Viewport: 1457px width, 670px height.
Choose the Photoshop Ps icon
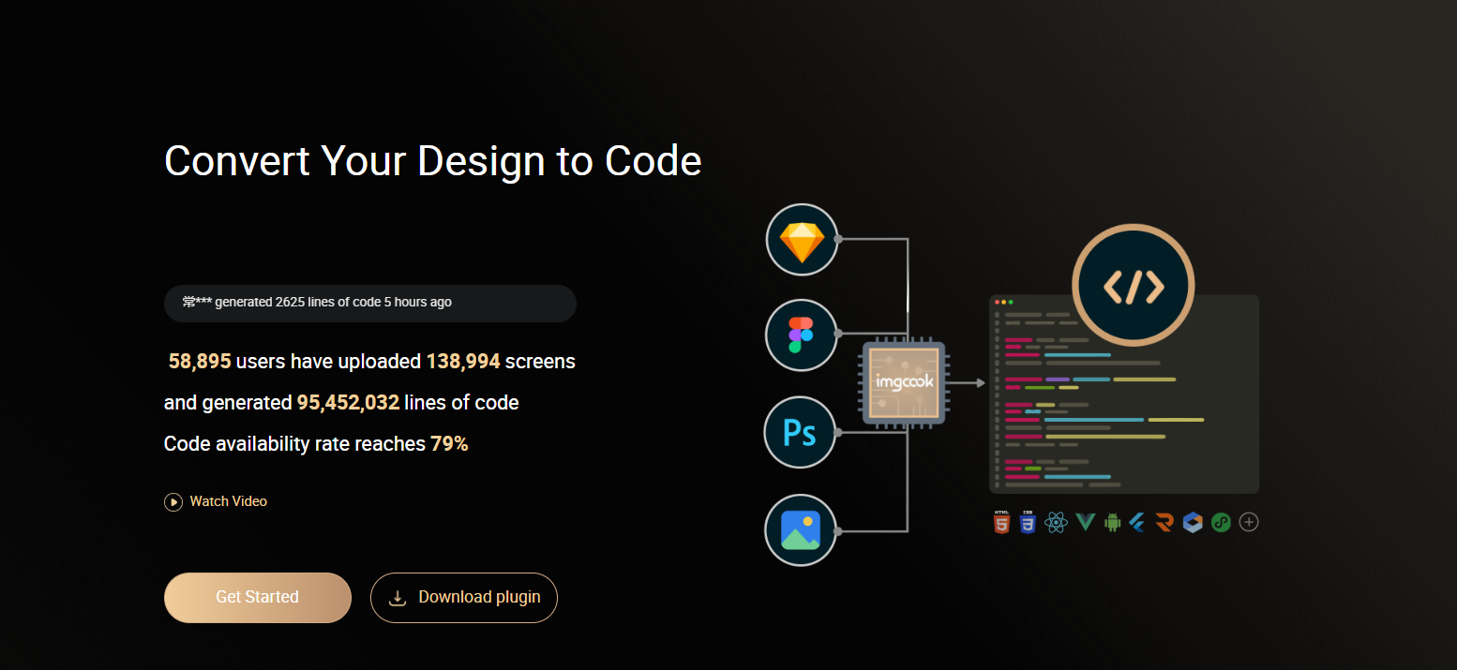[x=800, y=433]
